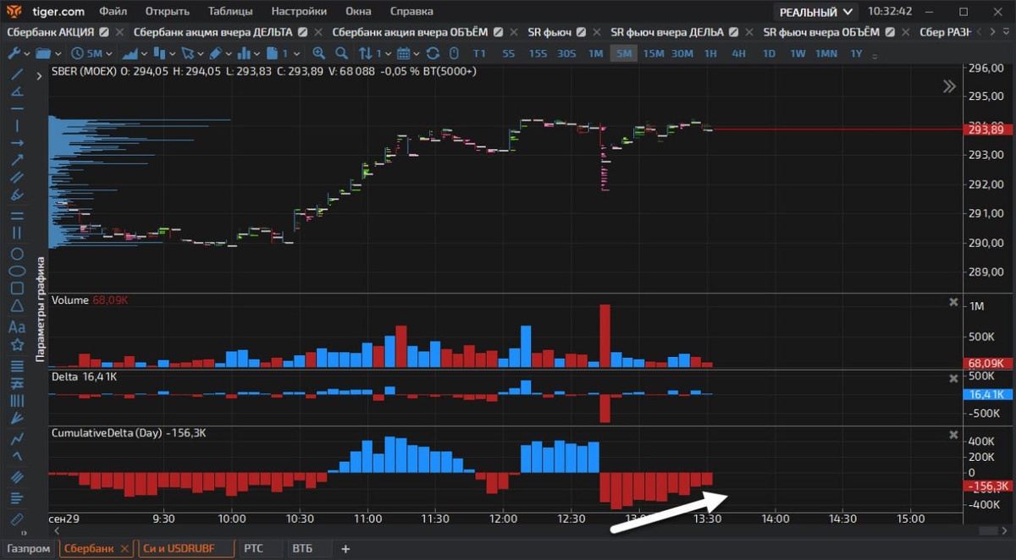Switch to Сбербанк акцмя вчера ДЕЛЬТА tab
The width and height of the screenshot is (1016, 560).
(x=213, y=32)
